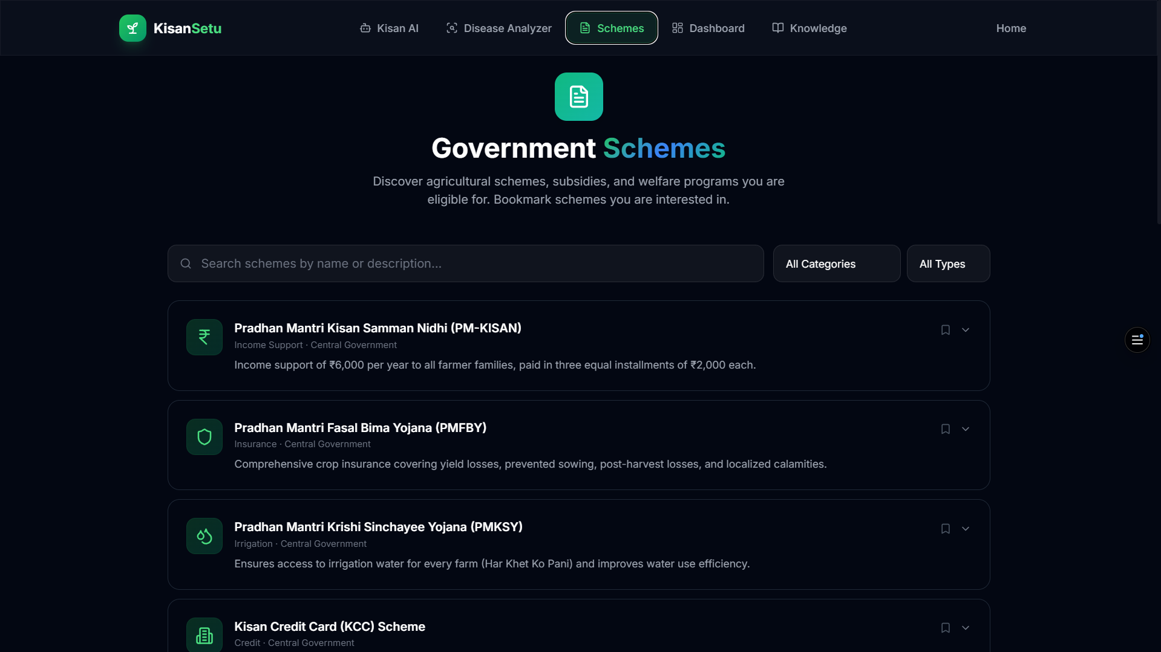
Task: Expand the PMFBY scheme details chevron
Action: pyautogui.click(x=966, y=429)
